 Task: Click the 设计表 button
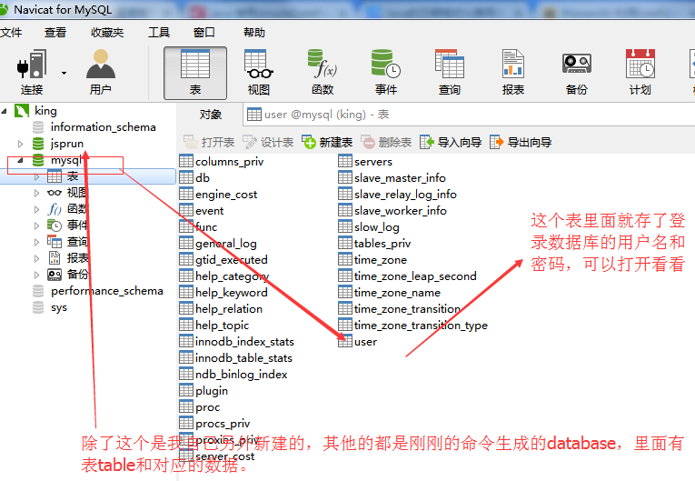[268, 142]
